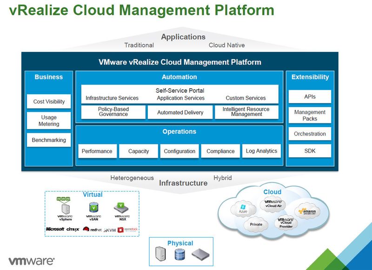Click the green slide title text
The height and width of the screenshot is (270, 372).
pyautogui.click(x=142, y=10)
